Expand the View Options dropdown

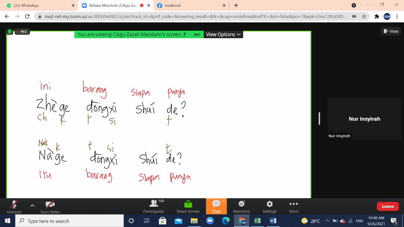[223, 34]
